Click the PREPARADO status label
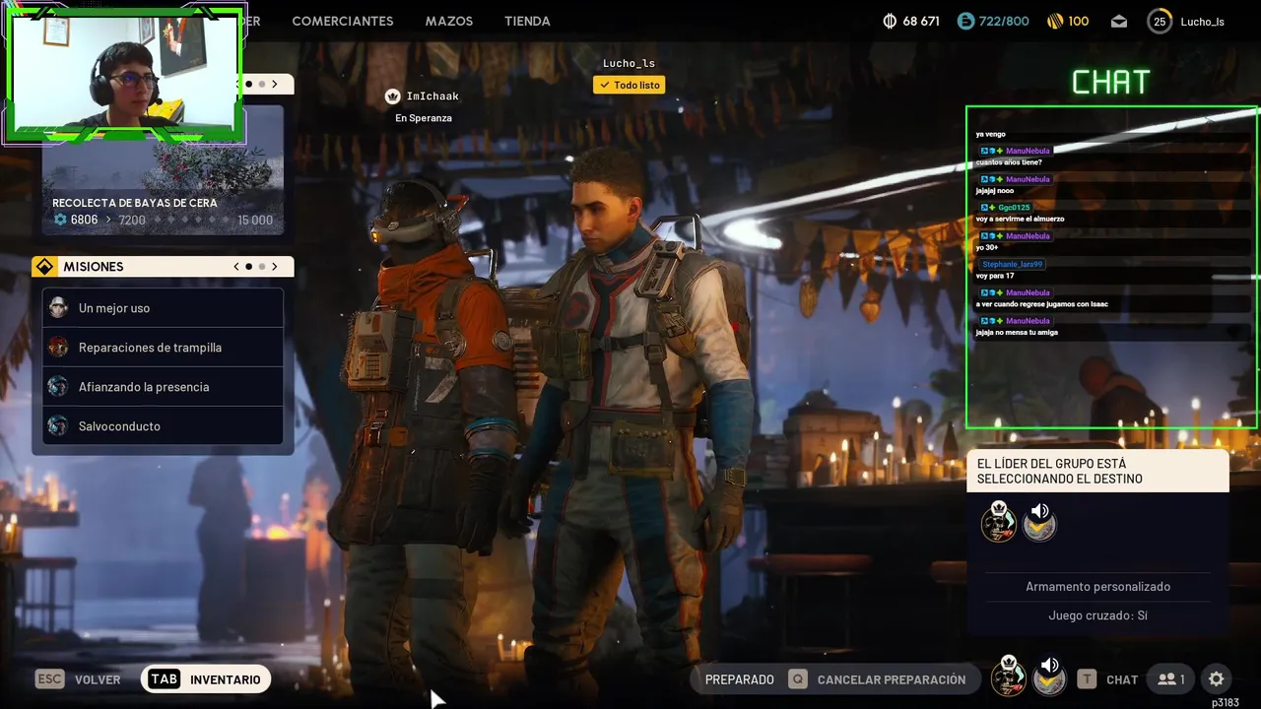This screenshot has height=709, width=1261. tap(740, 679)
